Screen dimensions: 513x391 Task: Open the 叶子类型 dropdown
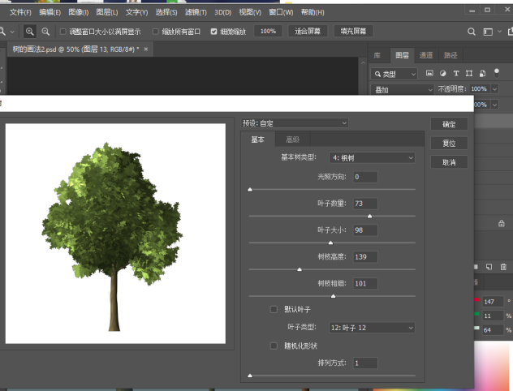(372, 328)
